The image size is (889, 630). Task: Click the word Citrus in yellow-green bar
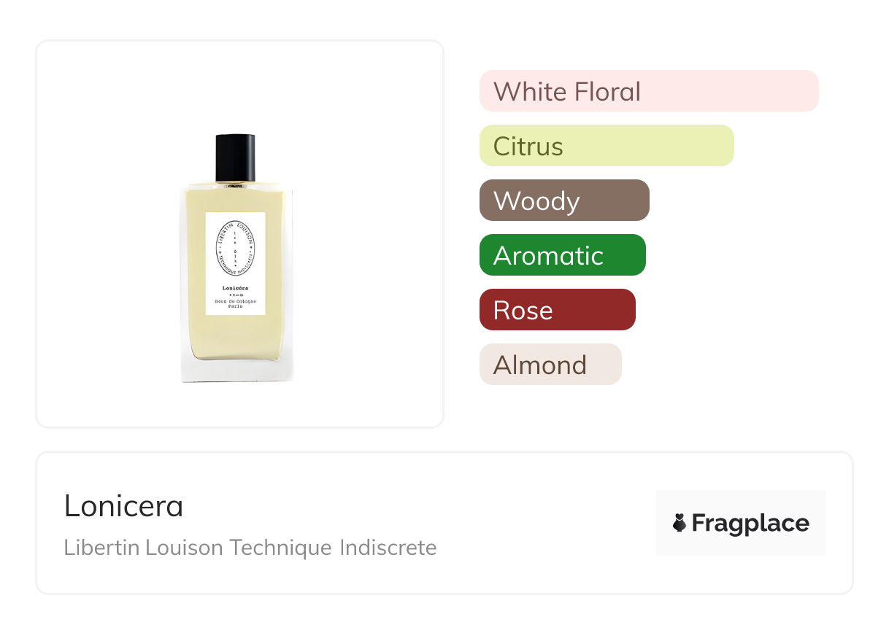pos(528,146)
